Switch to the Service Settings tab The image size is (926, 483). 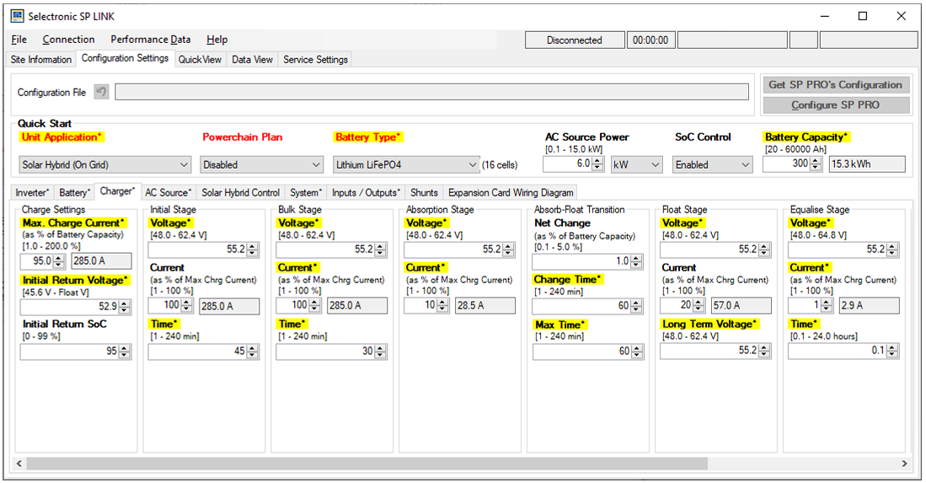pyautogui.click(x=315, y=60)
